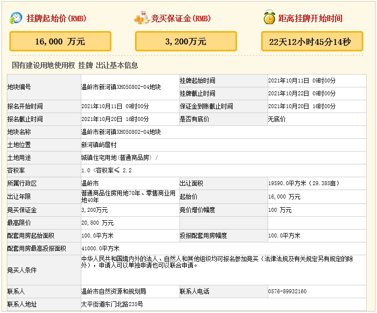Click the table value 16,000 万元 for 起始价

pyautogui.click(x=284, y=196)
